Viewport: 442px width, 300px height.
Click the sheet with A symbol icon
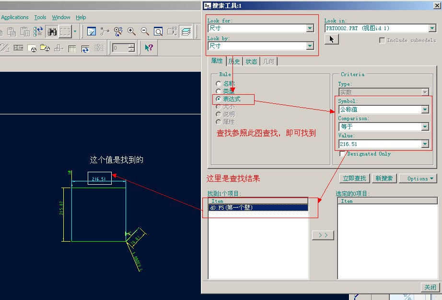[32, 48]
